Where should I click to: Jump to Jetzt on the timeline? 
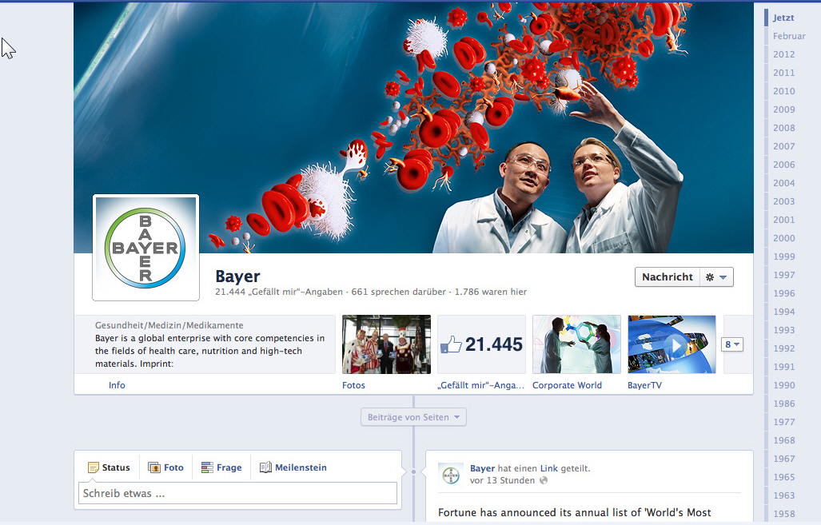(x=783, y=18)
